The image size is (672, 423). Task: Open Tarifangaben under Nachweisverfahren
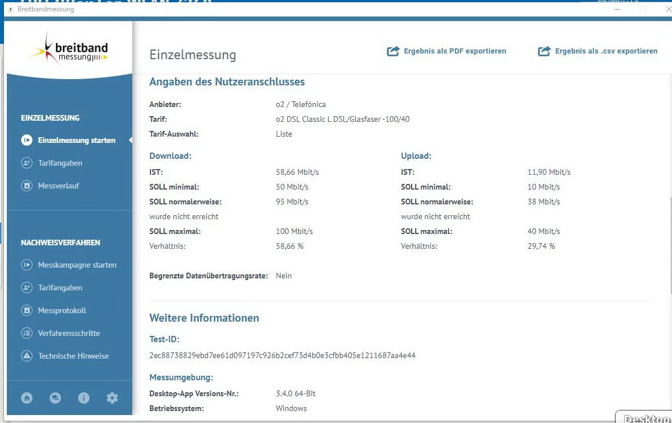coord(60,288)
